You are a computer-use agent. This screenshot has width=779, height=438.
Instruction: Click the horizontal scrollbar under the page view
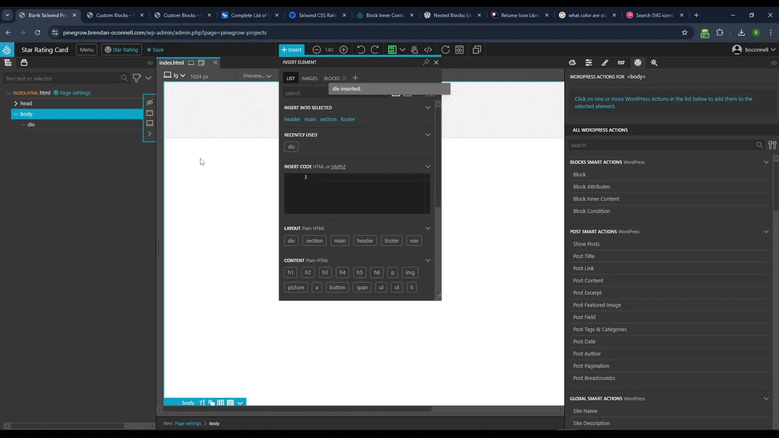tap(297, 409)
